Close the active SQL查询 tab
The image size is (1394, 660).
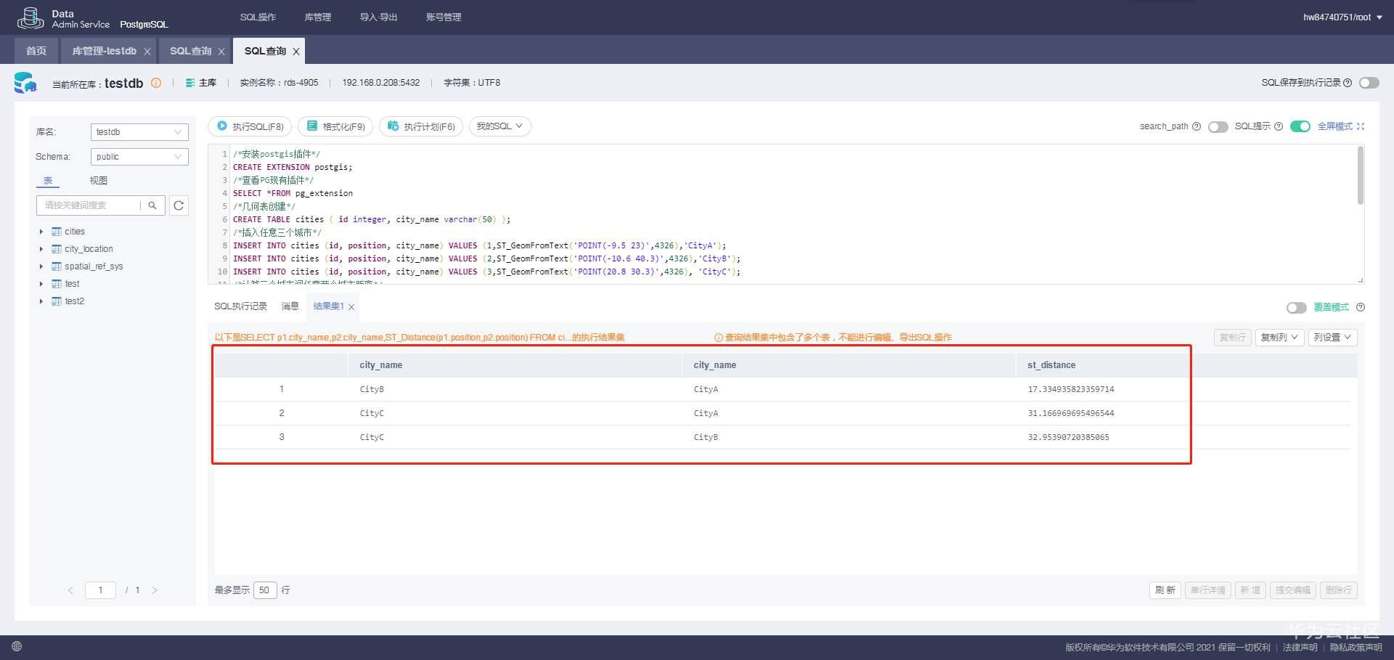(296, 52)
